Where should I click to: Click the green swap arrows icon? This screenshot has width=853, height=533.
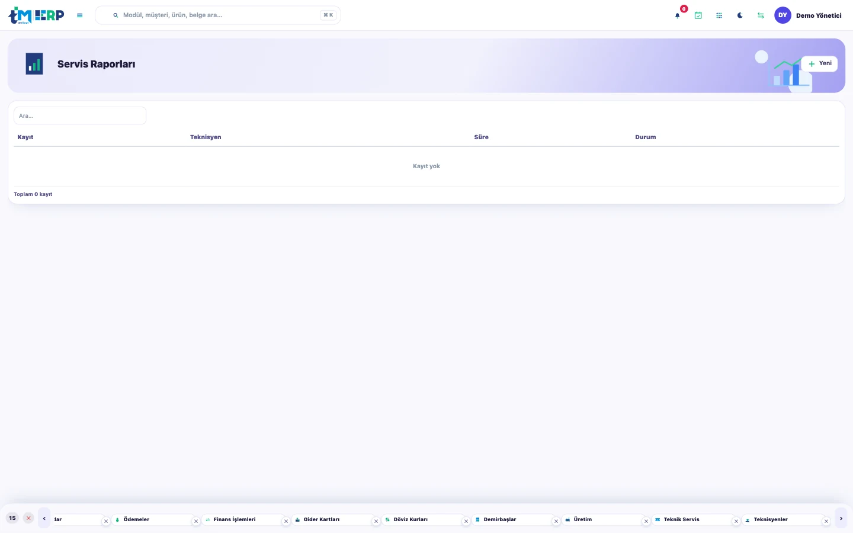(x=761, y=15)
